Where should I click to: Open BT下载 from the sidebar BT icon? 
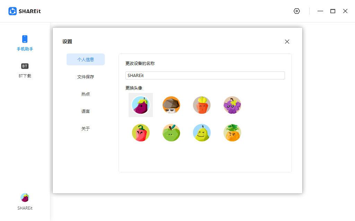pos(25,66)
